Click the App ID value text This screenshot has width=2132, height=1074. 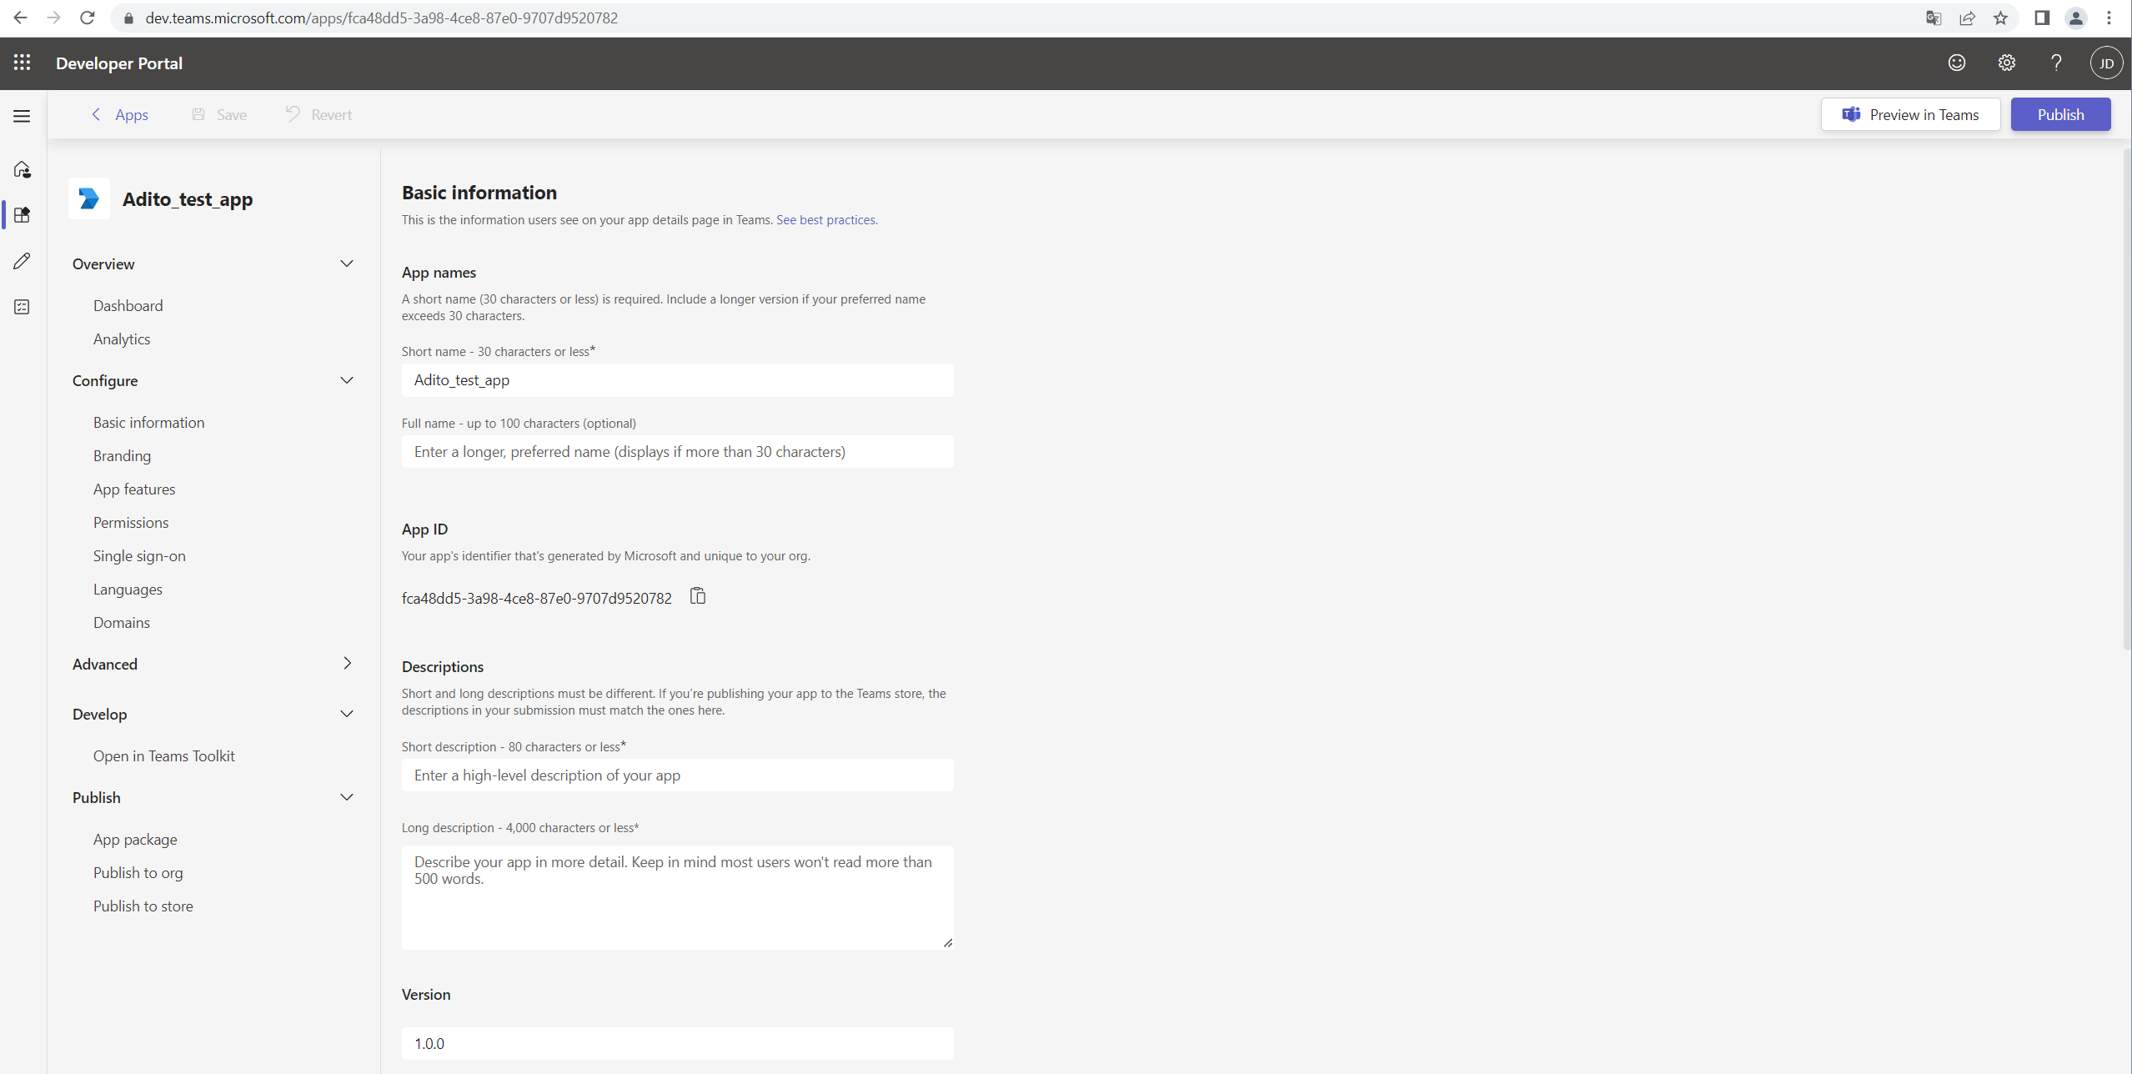(x=536, y=598)
